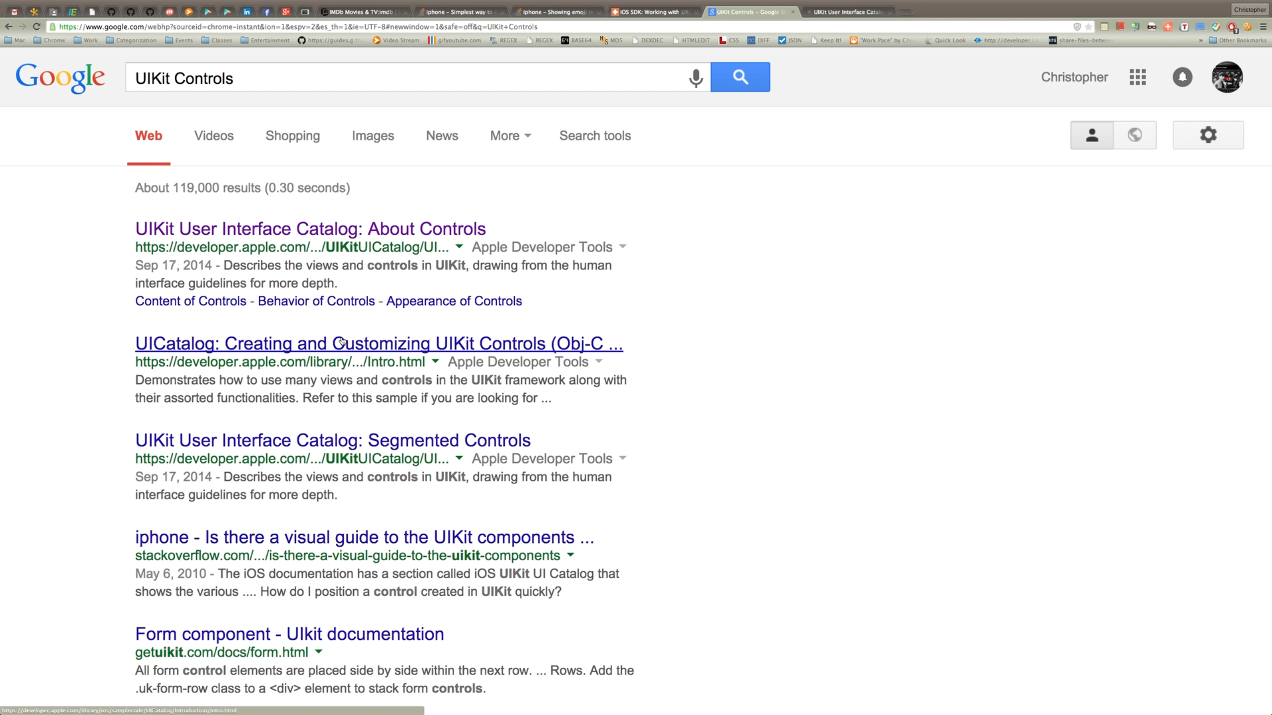Viewport: 1272px width, 715px height.
Task: Open the Google apps grid
Action: point(1137,77)
